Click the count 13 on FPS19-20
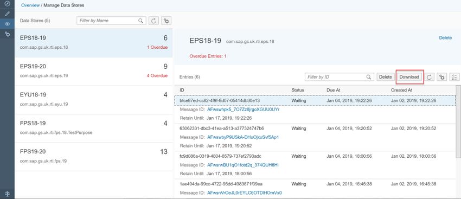This screenshot has width=461, height=199. pos(164,152)
